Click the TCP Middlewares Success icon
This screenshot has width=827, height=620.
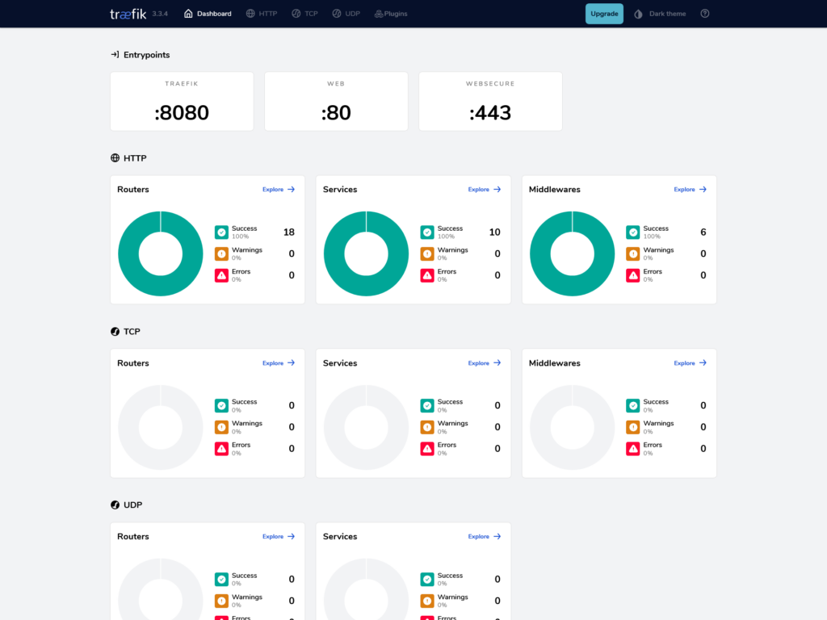point(633,405)
